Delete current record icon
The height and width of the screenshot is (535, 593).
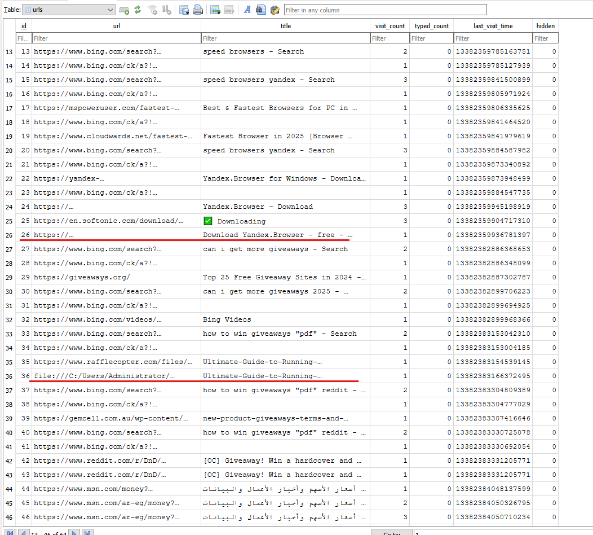pyautogui.click(x=229, y=10)
